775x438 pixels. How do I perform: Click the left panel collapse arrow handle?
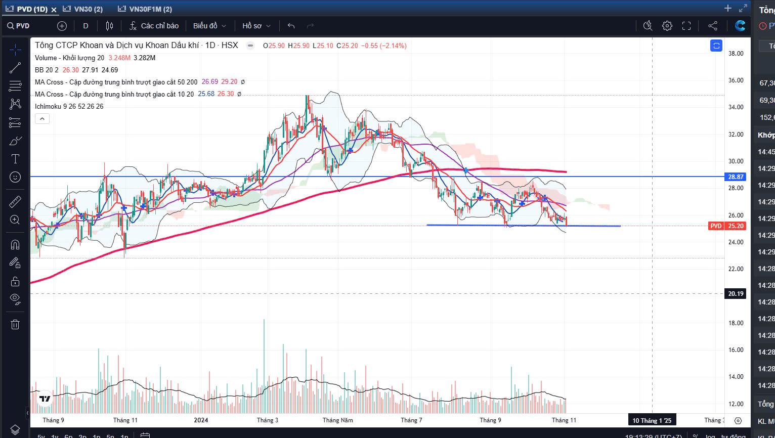28,413
